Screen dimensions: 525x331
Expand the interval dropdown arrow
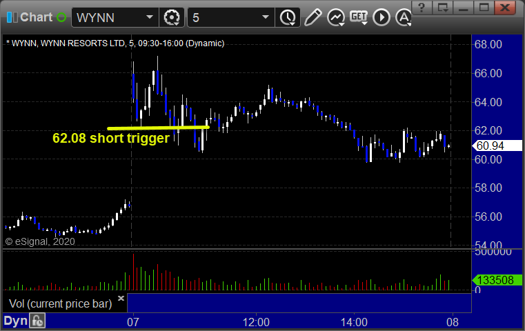(266, 17)
